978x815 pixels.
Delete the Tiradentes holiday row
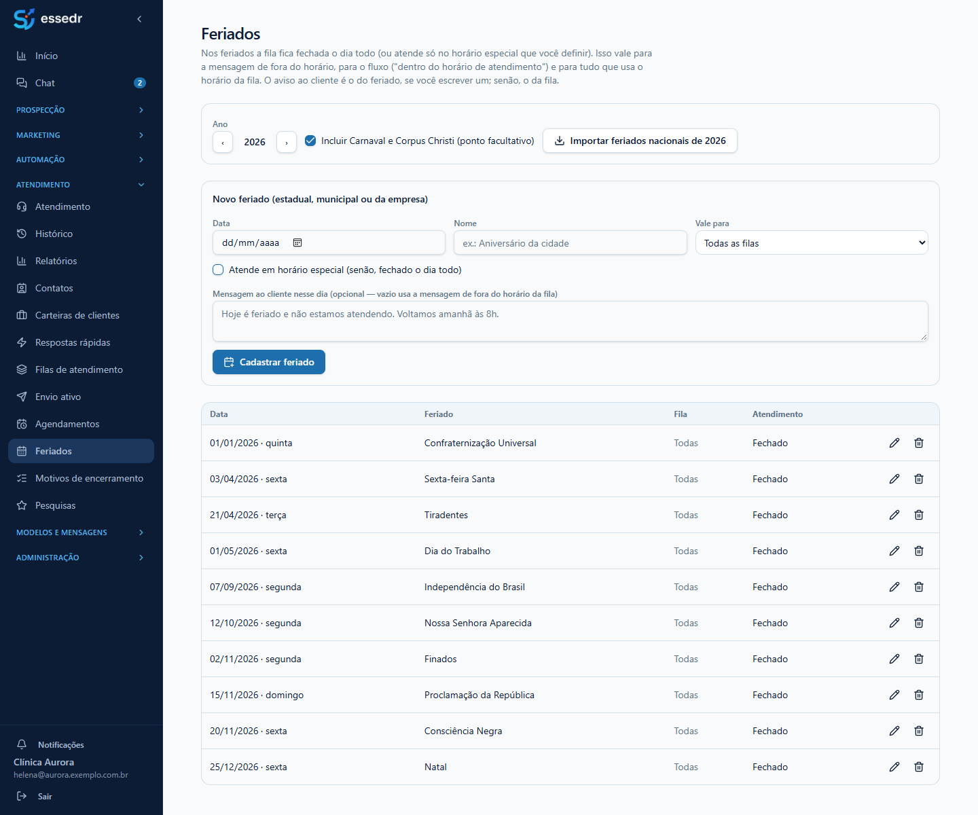coord(919,515)
